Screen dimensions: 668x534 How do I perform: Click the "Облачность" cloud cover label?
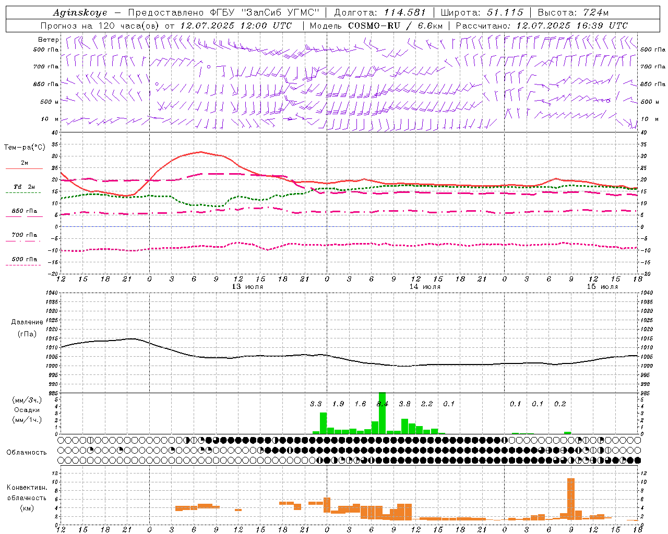pos(27,453)
